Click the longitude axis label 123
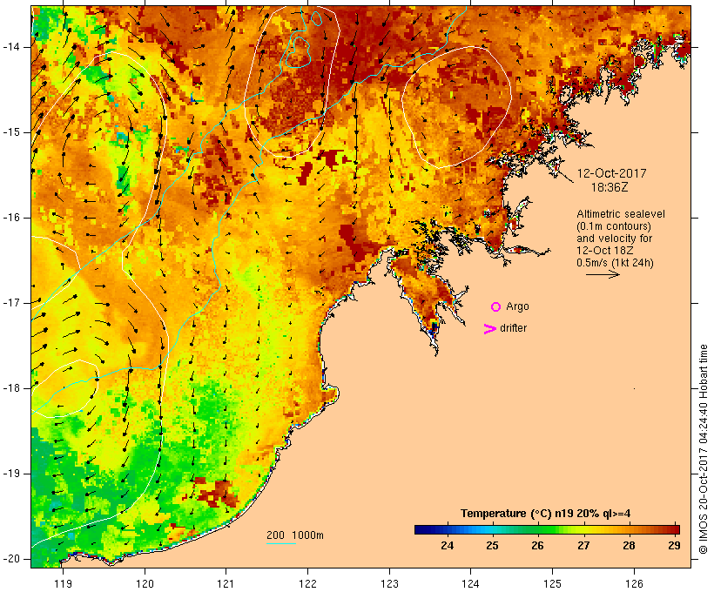The height and width of the screenshot is (592, 714). point(389,583)
